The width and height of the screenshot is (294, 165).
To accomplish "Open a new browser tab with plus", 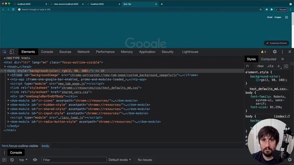I will tap(162, 4).
